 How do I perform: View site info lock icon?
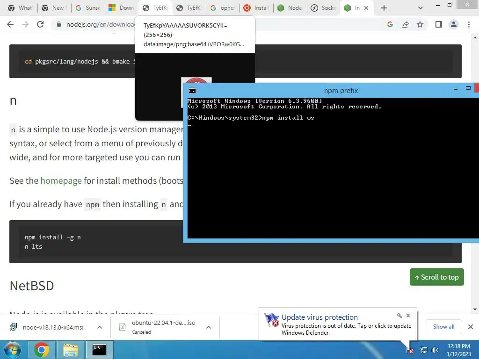click(x=59, y=24)
